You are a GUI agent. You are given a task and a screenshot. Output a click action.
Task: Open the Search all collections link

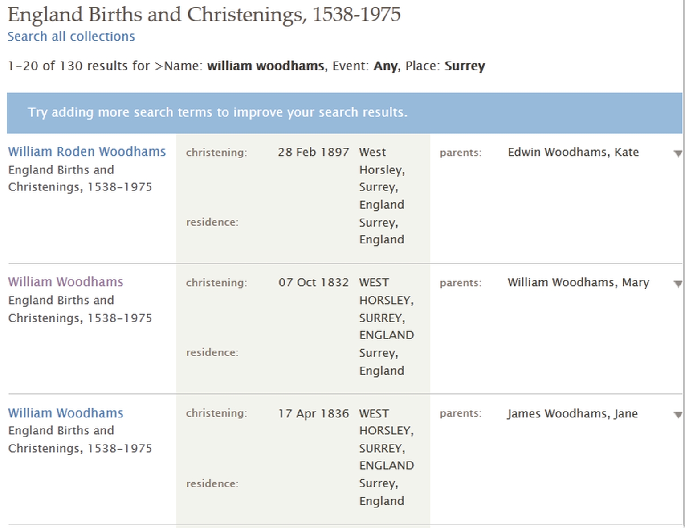(x=71, y=37)
